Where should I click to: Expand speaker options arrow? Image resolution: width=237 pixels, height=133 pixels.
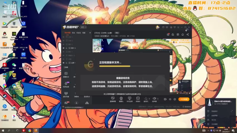(158, 99)
